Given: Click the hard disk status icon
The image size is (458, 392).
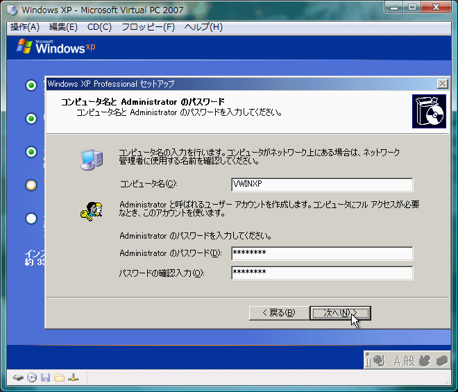Looking at the screenshot, I should (x=18, y=377).
